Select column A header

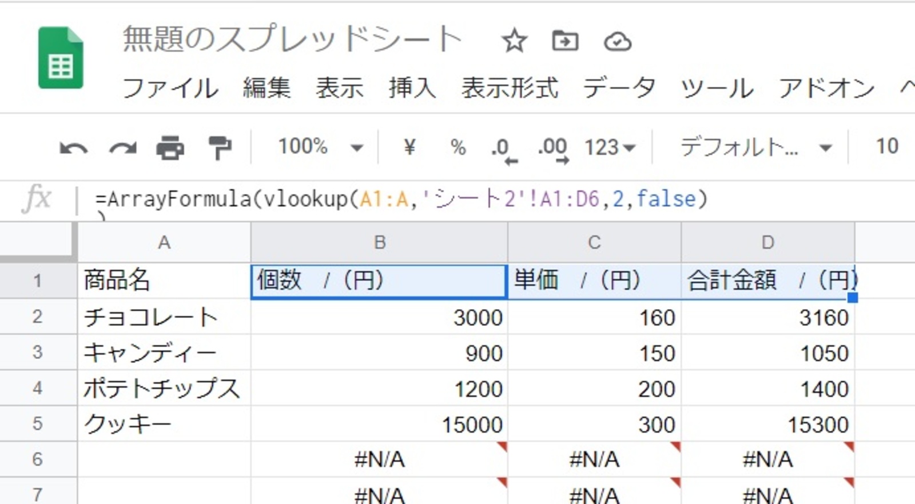[164, 242]
